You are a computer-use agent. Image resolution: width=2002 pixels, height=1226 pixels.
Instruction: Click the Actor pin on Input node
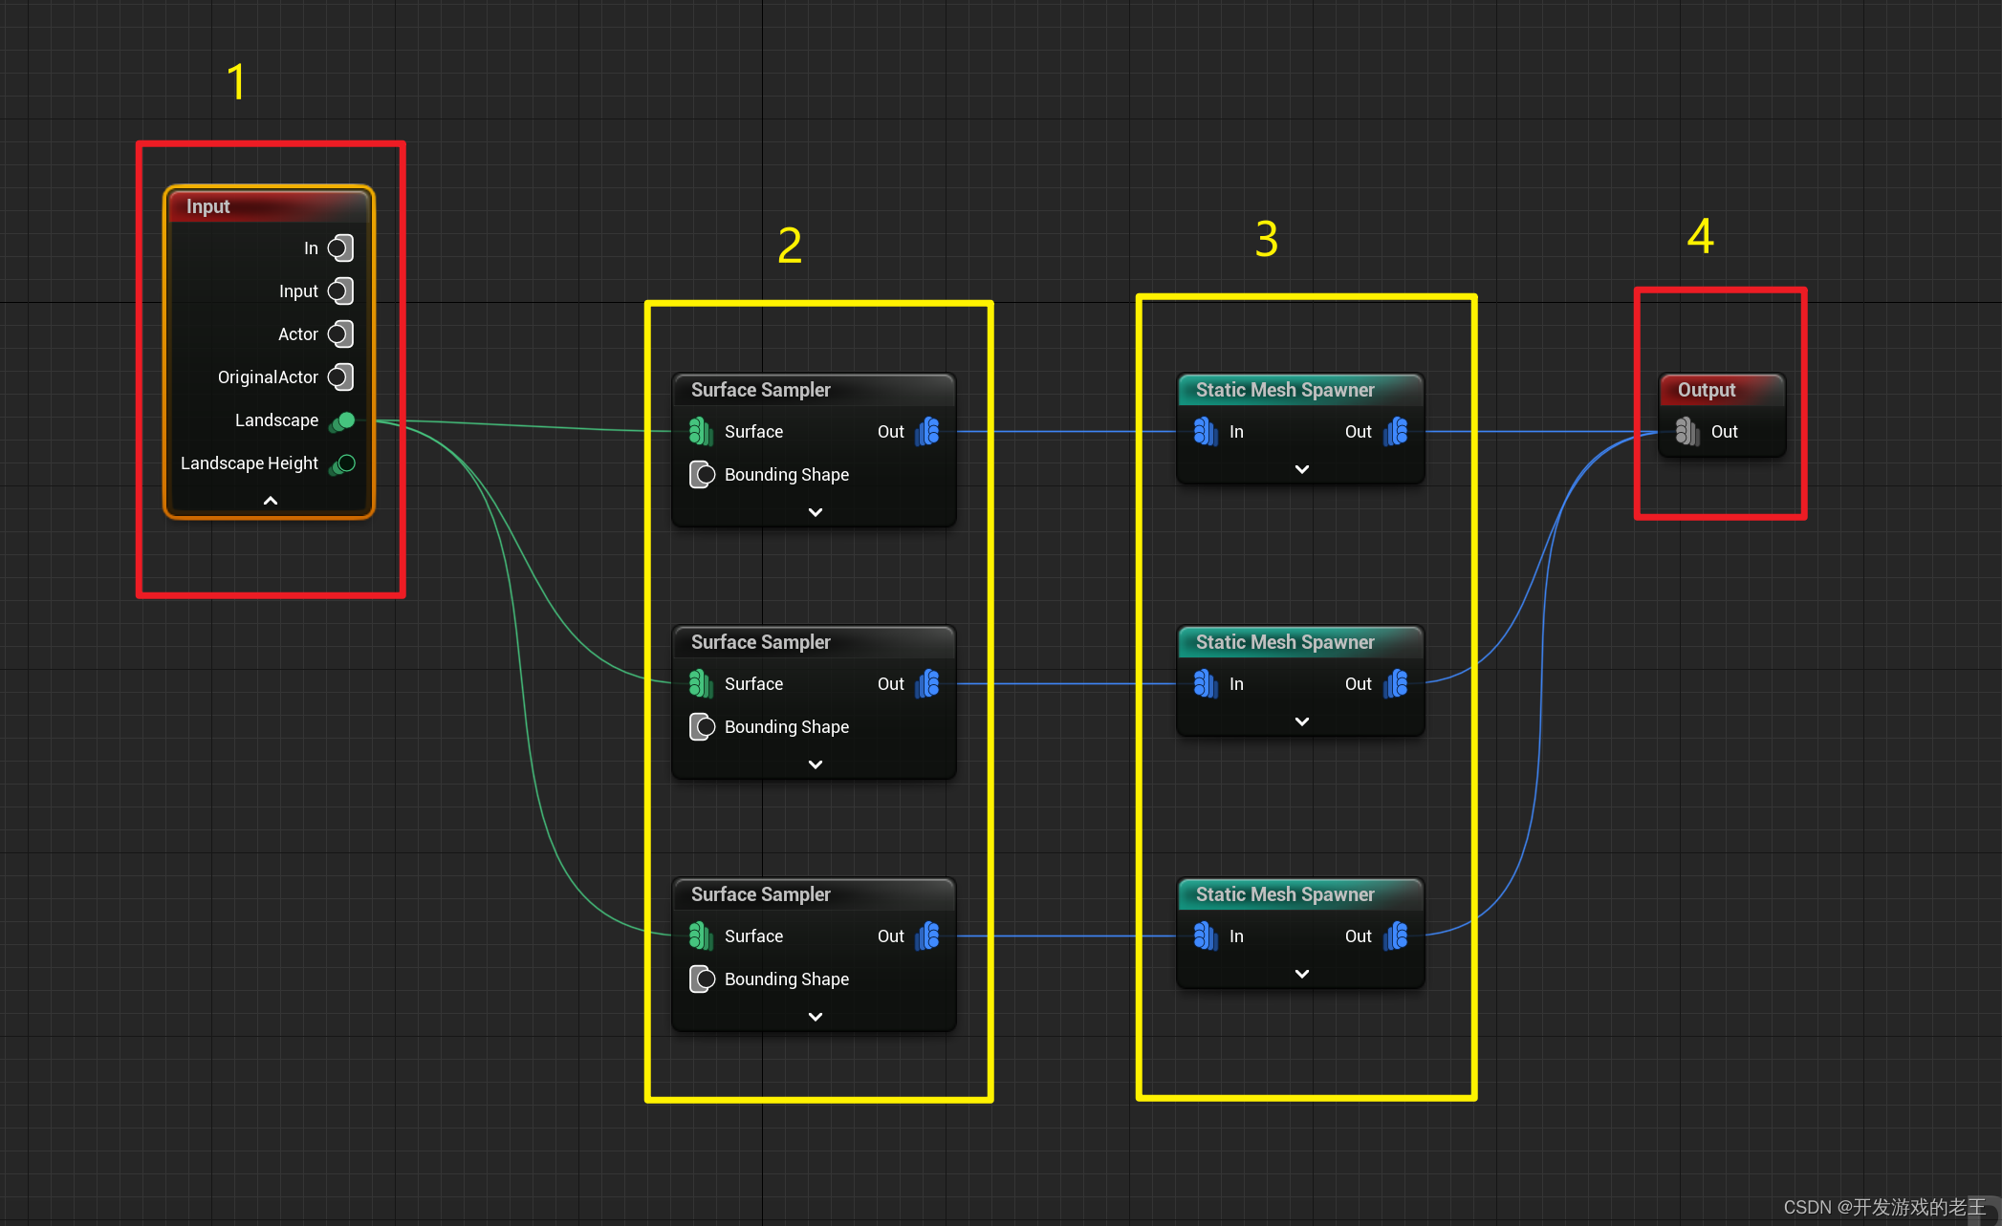pos(340,334)
